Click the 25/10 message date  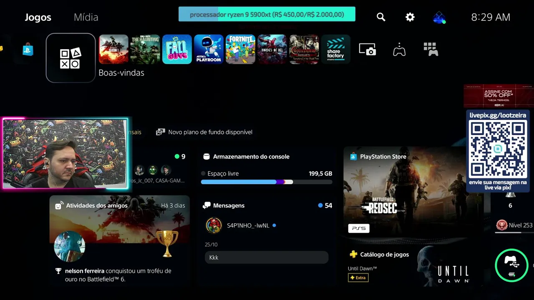[211, 245]
